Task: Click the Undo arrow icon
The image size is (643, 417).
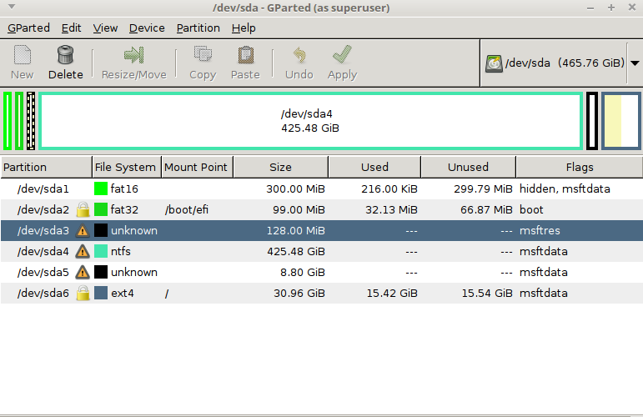Action: pyautogui.click(x=299, y=55)
